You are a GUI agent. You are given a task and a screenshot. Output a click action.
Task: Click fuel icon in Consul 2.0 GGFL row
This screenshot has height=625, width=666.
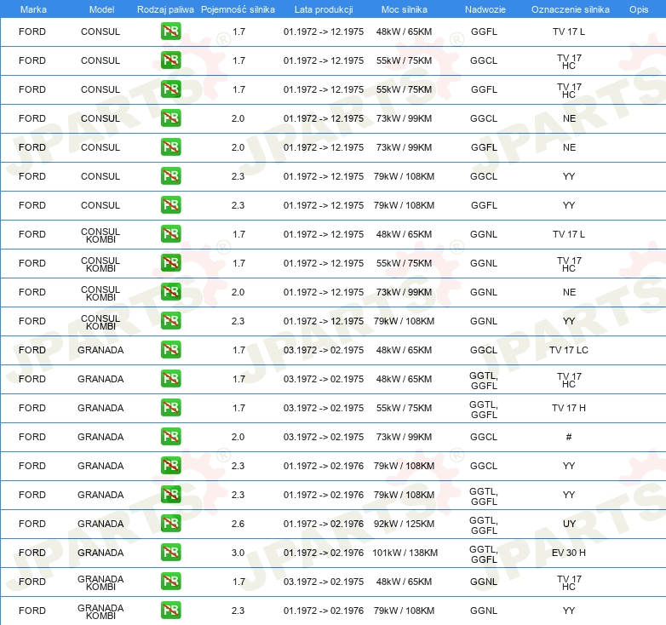click(x=170, y=147)
